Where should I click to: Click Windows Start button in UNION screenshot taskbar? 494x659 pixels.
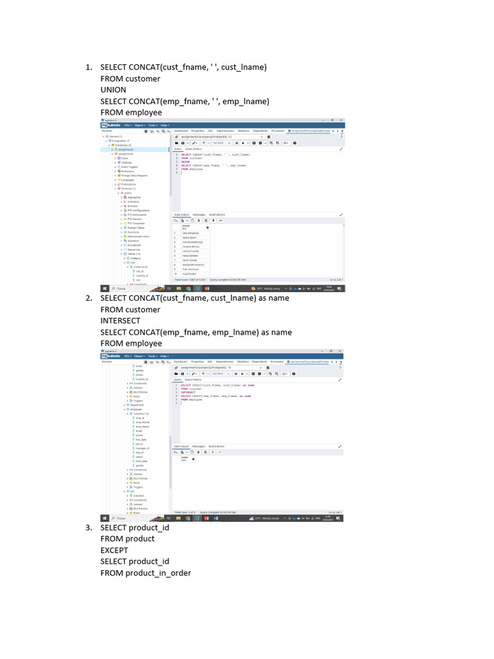coord(105,289)
